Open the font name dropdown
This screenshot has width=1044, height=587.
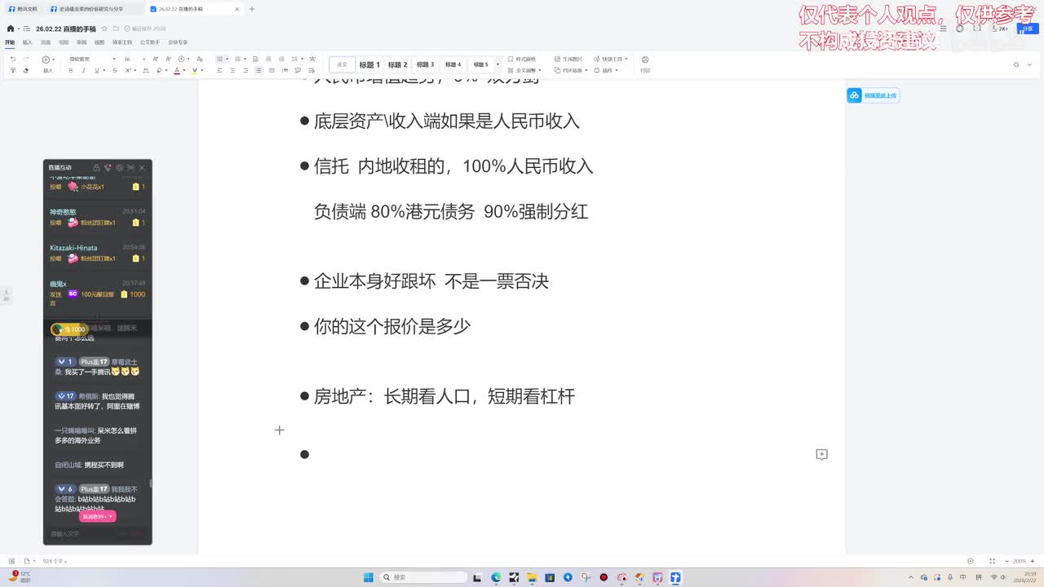point(93,60)
